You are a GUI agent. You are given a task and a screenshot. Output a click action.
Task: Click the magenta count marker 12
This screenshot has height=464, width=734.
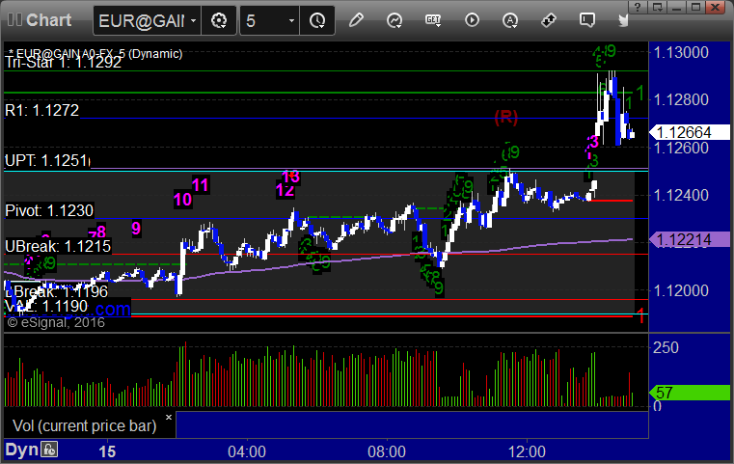285,191
